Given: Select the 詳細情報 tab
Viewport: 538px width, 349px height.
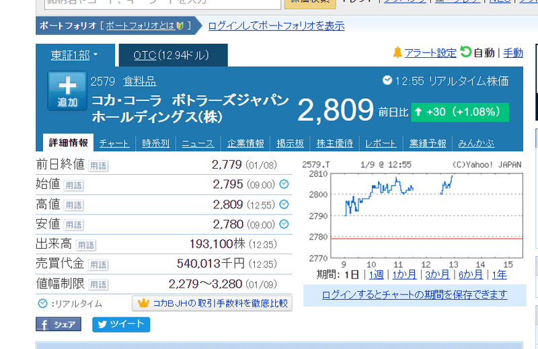Looking at the screenshot, I should coord(69,143).
